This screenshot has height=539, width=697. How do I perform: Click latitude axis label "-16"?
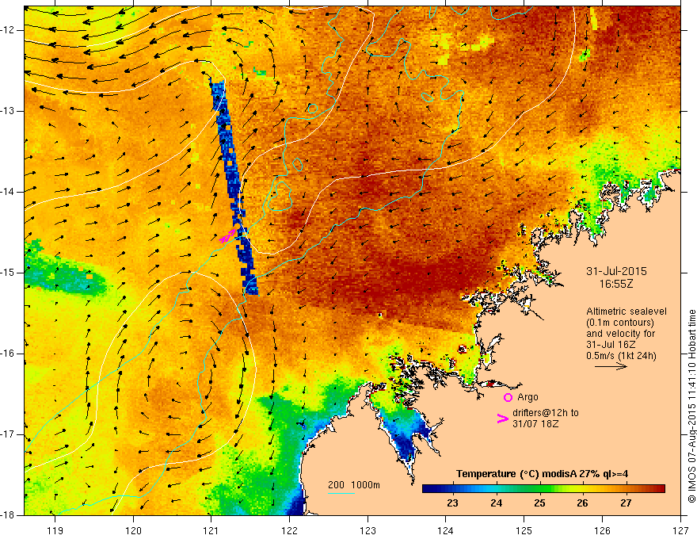(x=10, y=354)
